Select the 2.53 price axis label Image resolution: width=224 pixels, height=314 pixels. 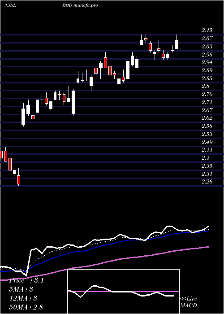point(207,134)
